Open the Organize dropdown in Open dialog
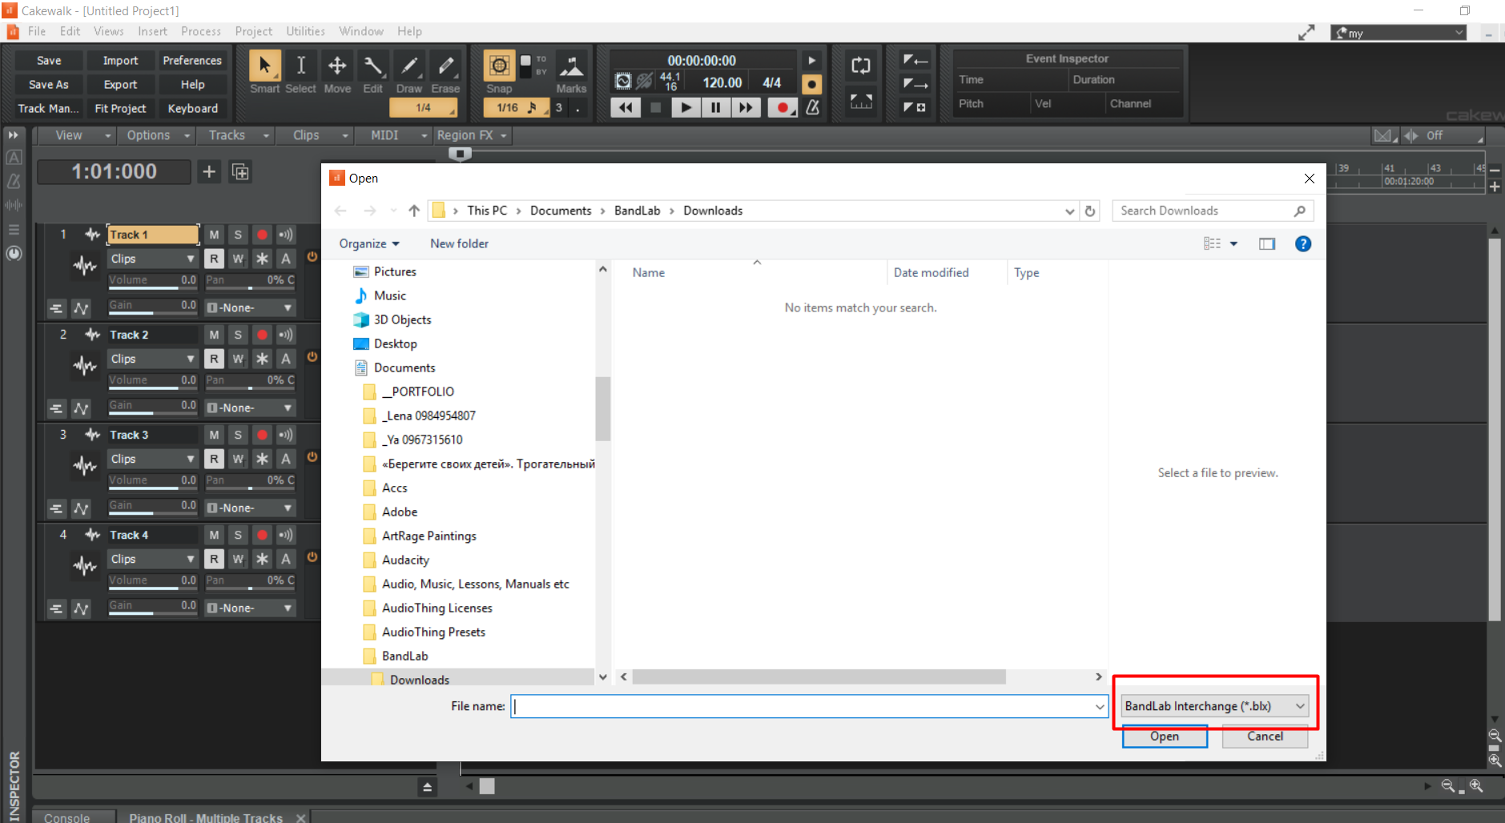The image size is (1505, 823). [x=368, y=243]
